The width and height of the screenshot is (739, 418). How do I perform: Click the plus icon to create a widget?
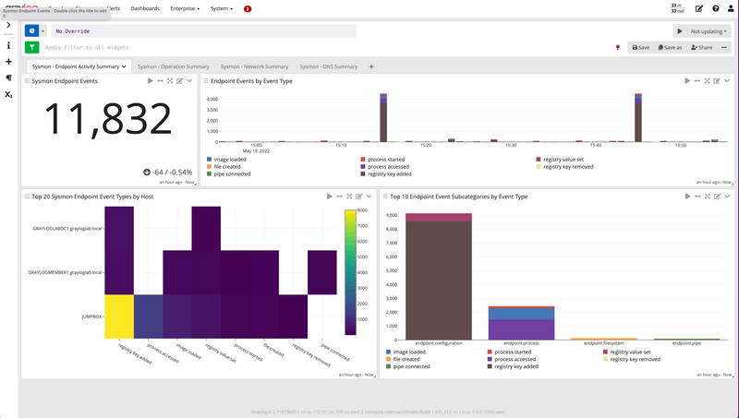(x=8, y=62)
